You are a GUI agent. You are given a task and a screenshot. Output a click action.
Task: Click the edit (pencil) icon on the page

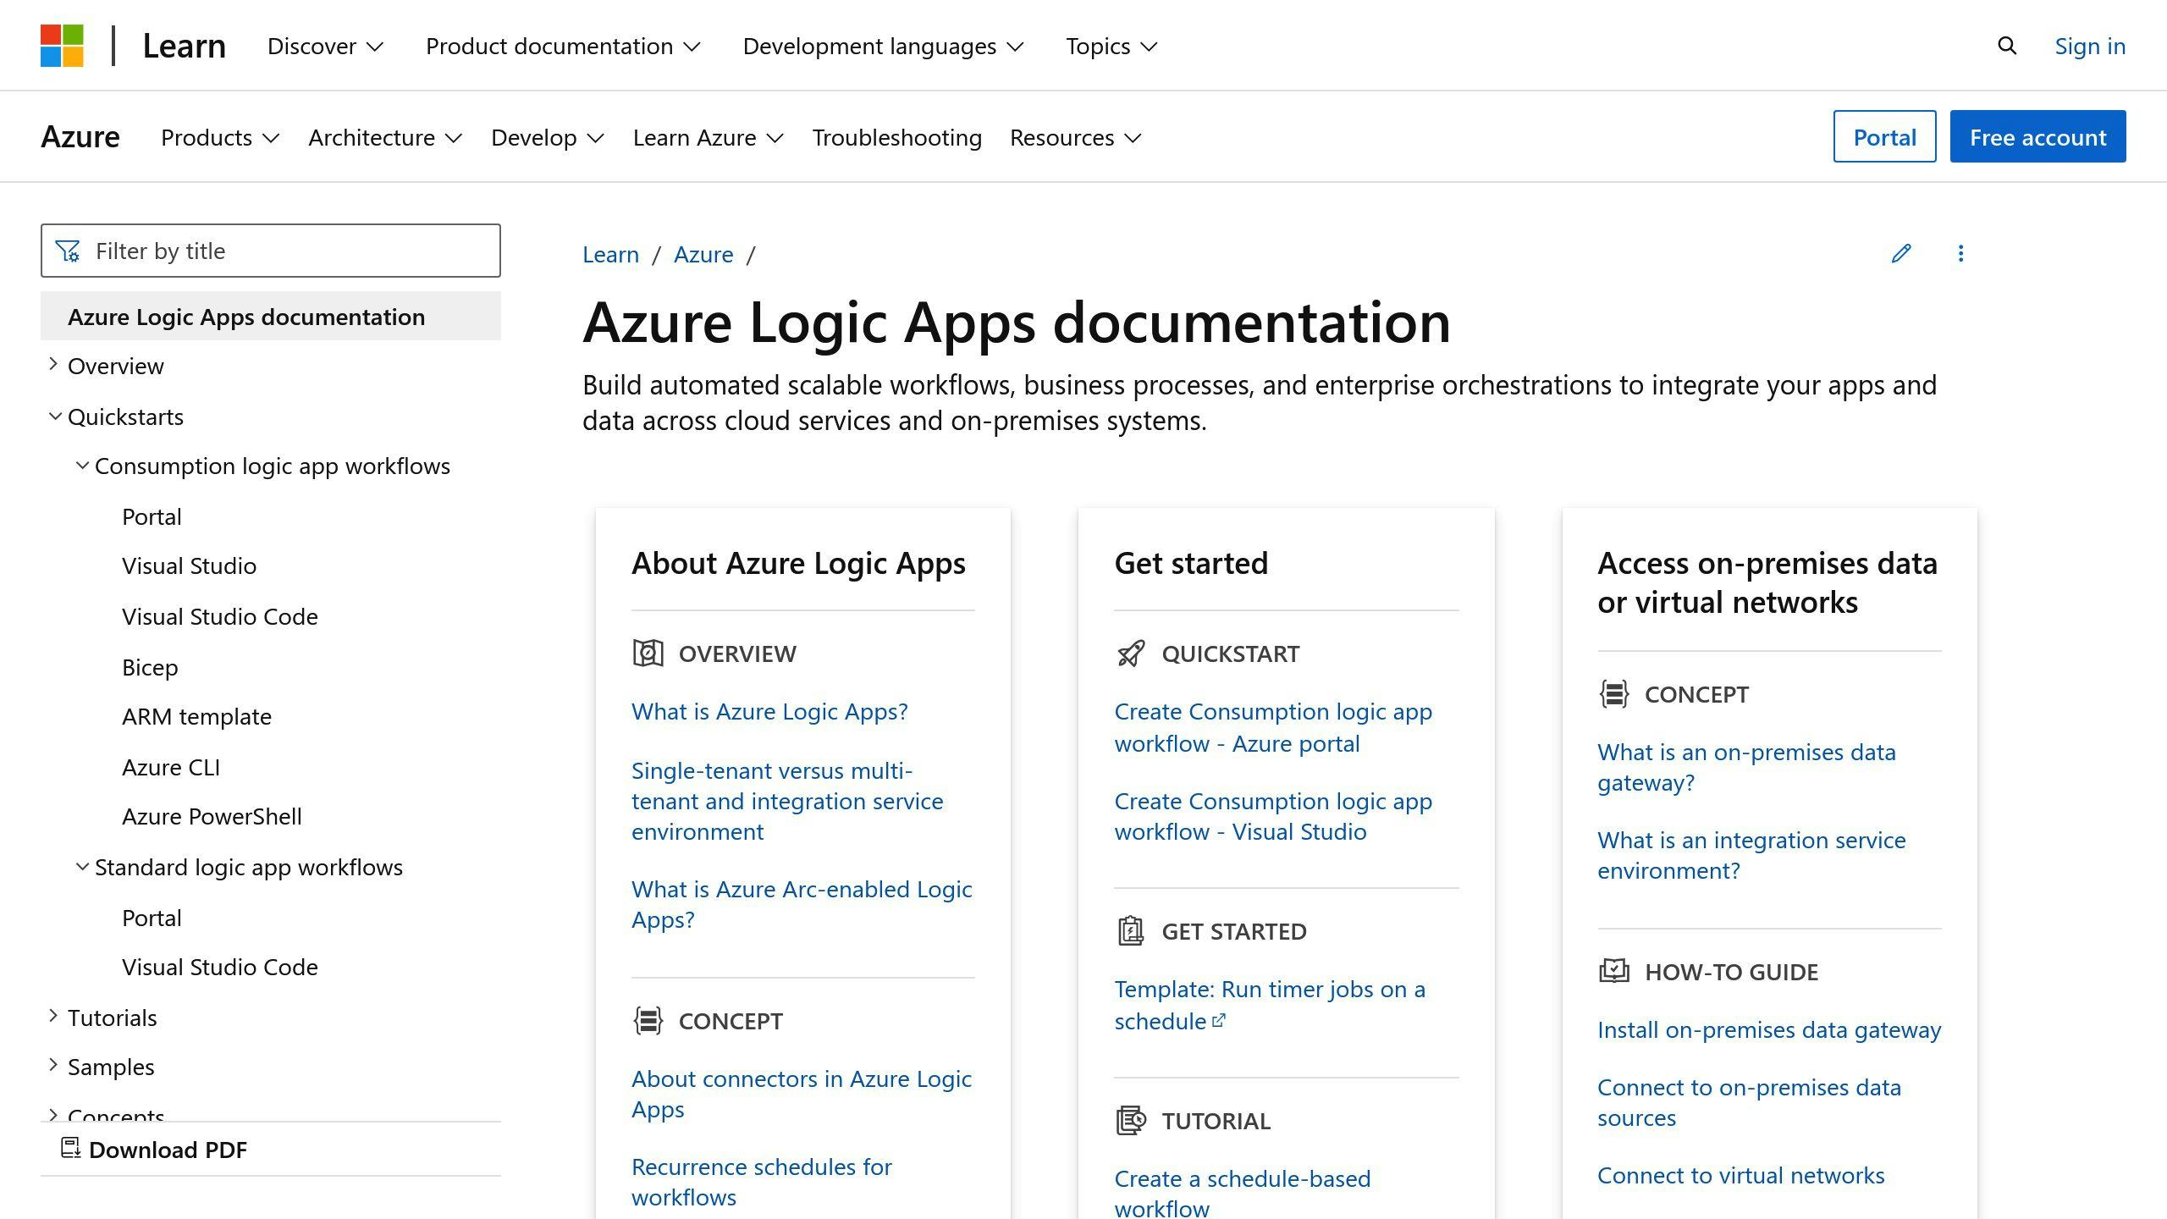1900,253
